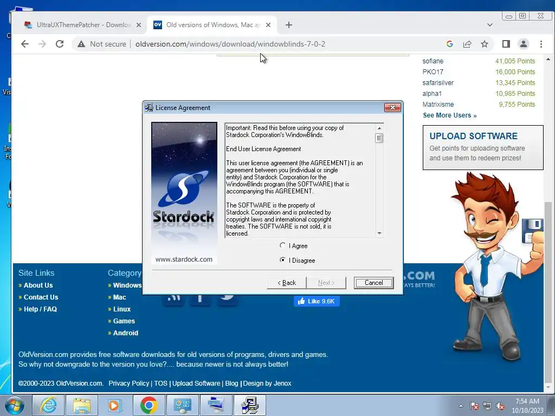Click the Control Panel taskbar icon
555x416 pixels.
(182, 405)
